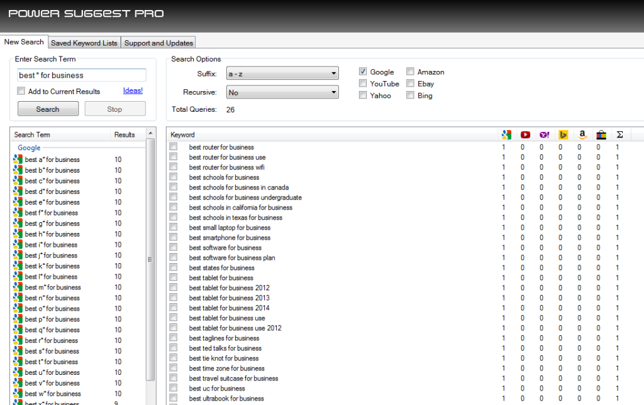Sort by the Sigma total column icon
Image resolution: width=644 pixels, height=405 pixels.
pyautogui.click(x=619, y=134)
